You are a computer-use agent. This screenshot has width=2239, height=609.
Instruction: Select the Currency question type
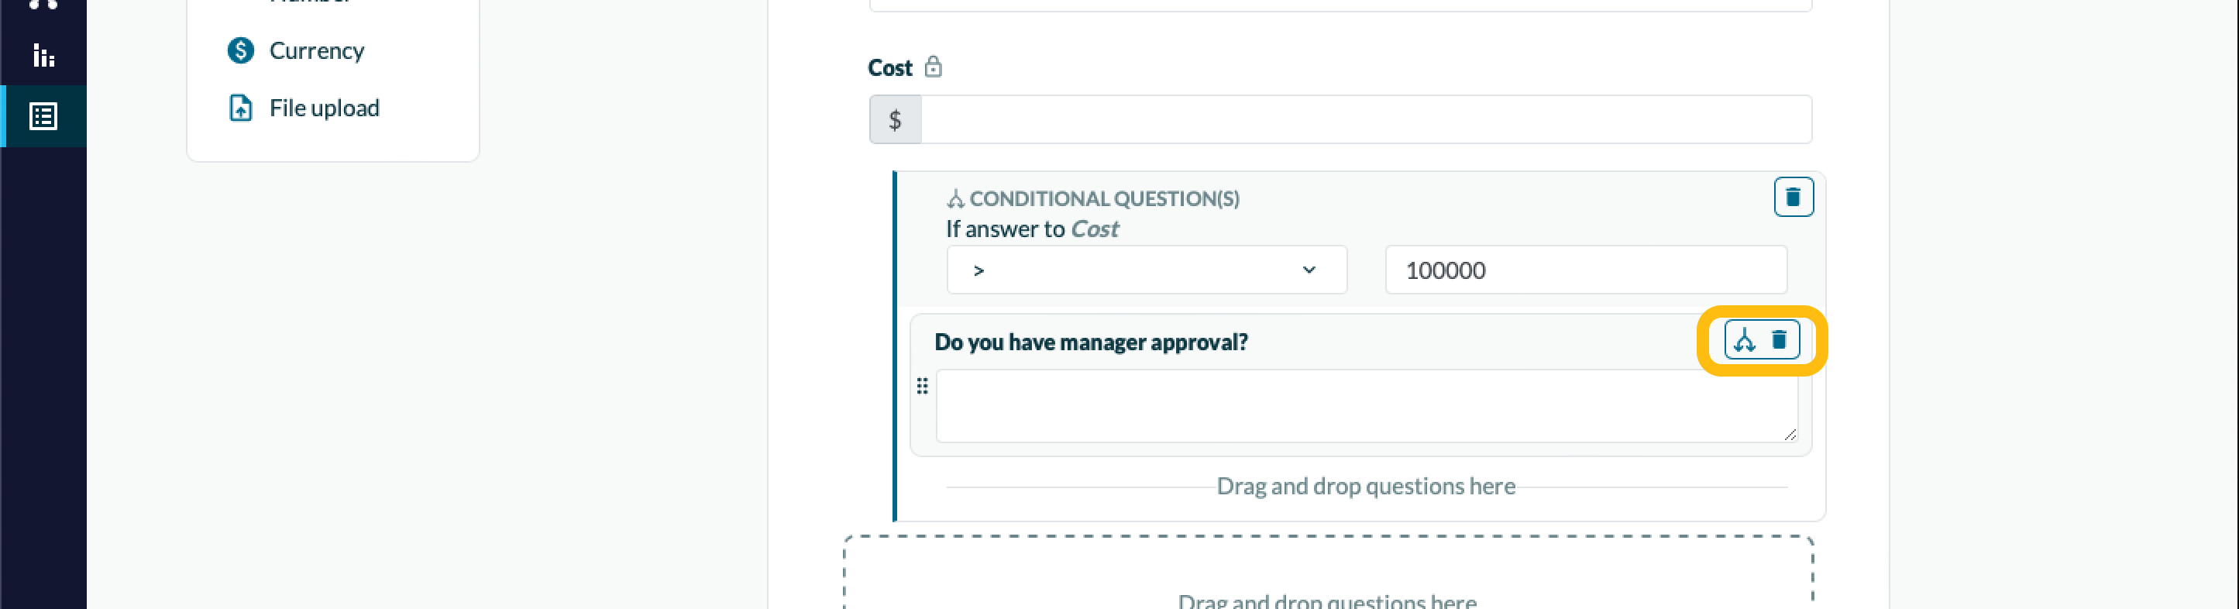click(316, 50)
